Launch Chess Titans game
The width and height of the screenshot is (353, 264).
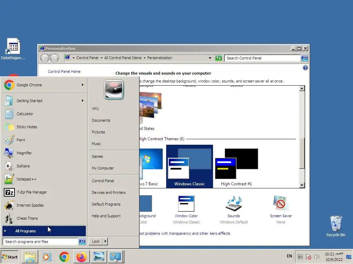click(x=44, y=218)
